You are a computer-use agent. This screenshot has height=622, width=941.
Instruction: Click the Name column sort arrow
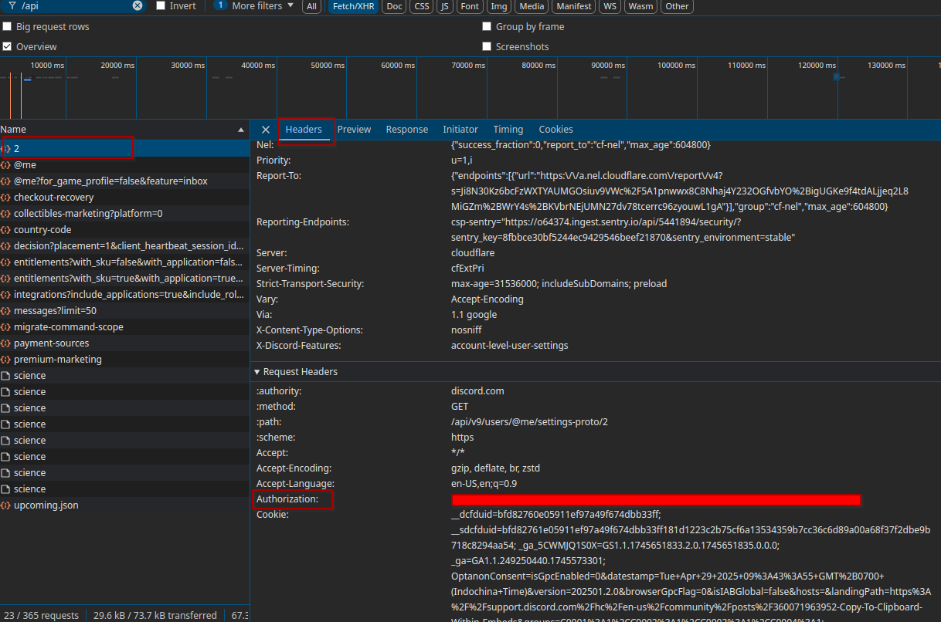241,130
